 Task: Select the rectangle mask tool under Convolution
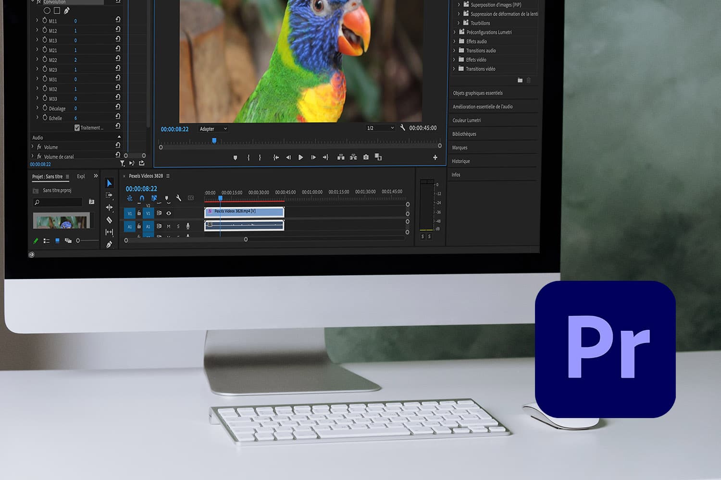coord(57,11)
